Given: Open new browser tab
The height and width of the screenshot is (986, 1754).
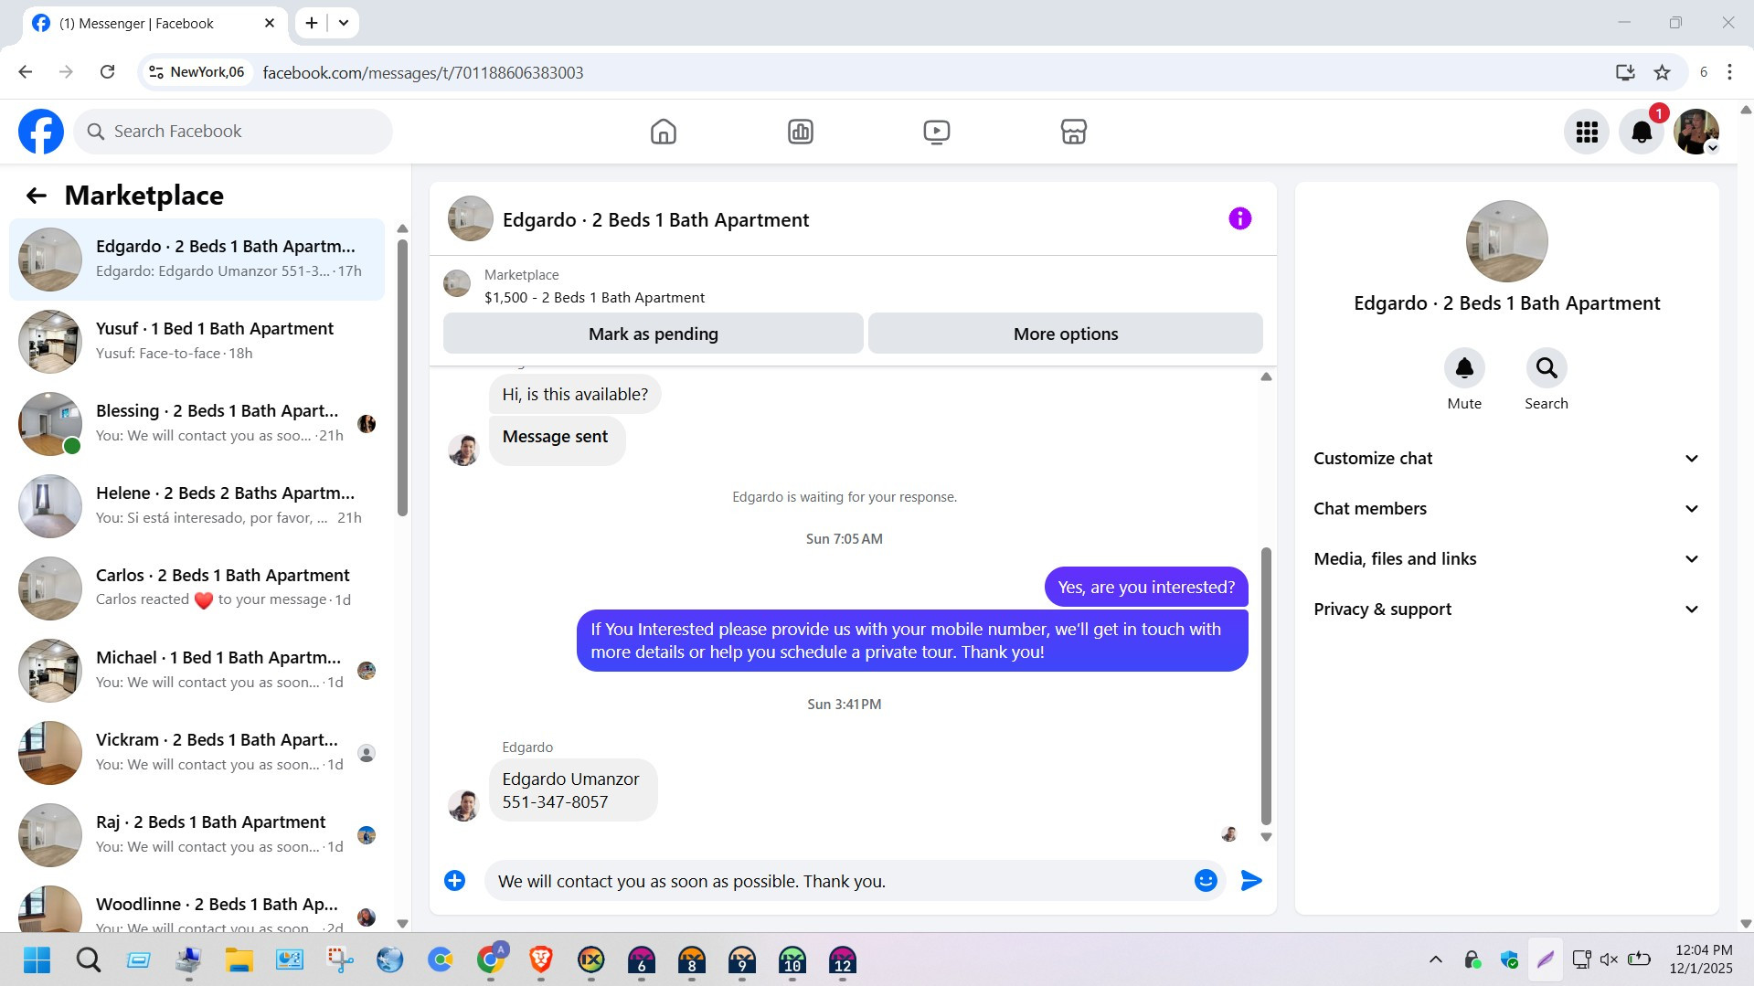Looking at the screenshot, I should point(312,23).
